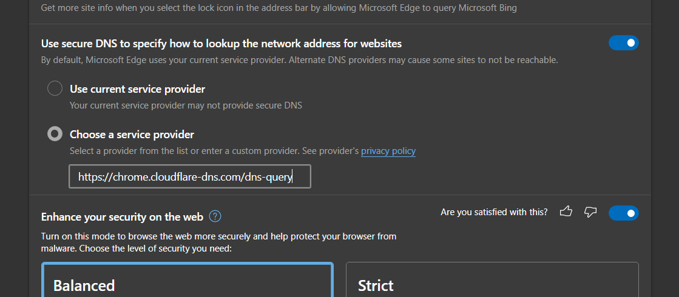Click the 'Choose a service provider' label text
The width and height of the screenshot is (679, 297).
click(132, 135)
